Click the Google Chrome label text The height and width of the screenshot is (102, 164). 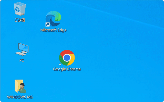pyautogui.click(x=67, y=69)
